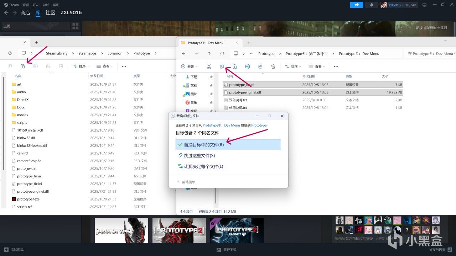Click search box in Dev Menu window
Screen dimensions: 456x256
click(430, 54)
